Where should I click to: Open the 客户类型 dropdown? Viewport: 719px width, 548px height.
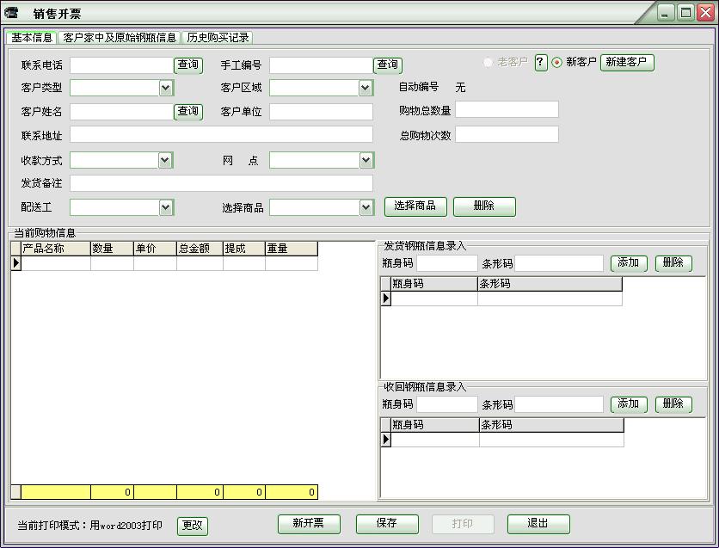click(166, 88)
